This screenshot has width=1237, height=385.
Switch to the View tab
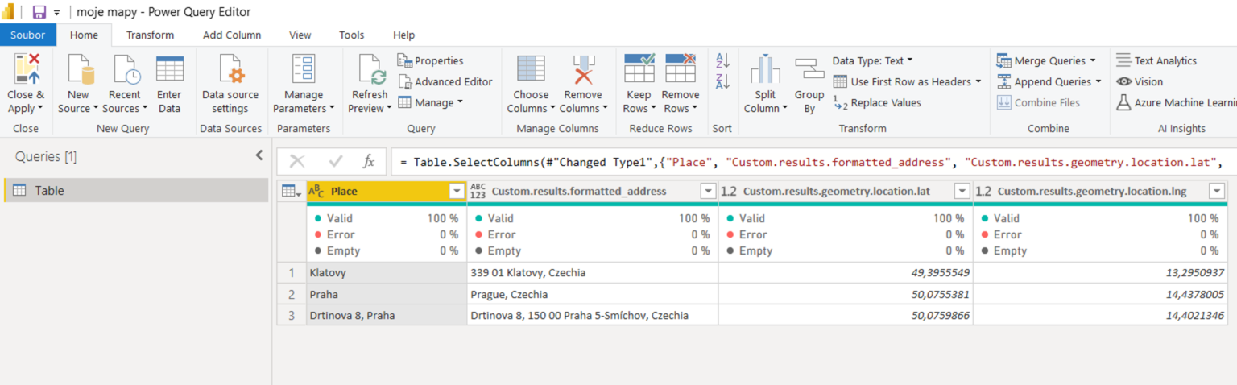pyautogui.click(x=300, y=35)
